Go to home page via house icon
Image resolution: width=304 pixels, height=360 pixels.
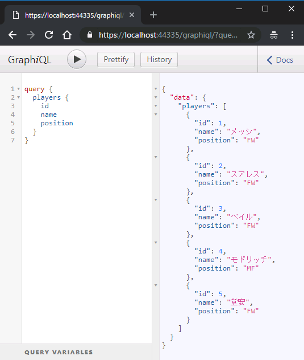coord(67,35)
